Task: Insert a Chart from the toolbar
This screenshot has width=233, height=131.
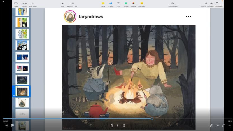Action: pos(111,4)
